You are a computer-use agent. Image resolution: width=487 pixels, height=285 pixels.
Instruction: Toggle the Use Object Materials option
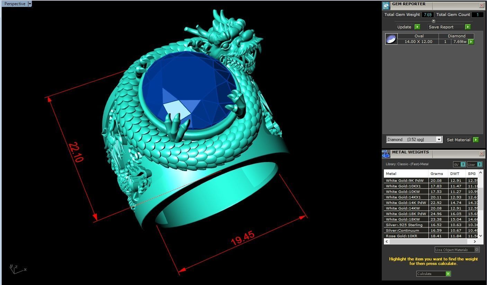pos(477,250)
